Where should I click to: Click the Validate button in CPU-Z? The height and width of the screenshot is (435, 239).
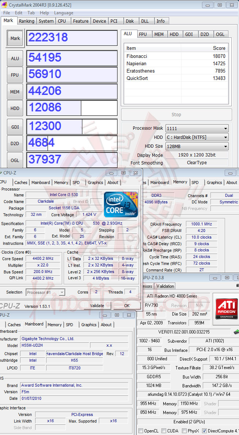click(x=97, y=306)
